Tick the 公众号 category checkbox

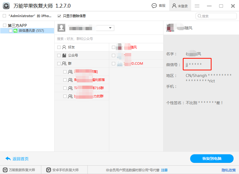pos(59,55)
